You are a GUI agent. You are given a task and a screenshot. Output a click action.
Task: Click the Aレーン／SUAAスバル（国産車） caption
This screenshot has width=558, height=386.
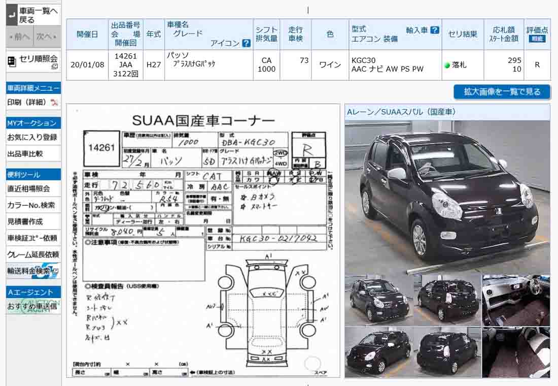401,112
